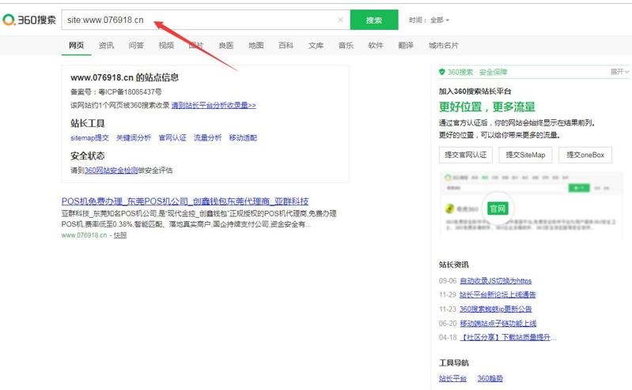This screenshot has height=390, width=632.
Task: Open the 站长平台 tool navigation link
Action: pyautogui.click(x=452, y=378)
